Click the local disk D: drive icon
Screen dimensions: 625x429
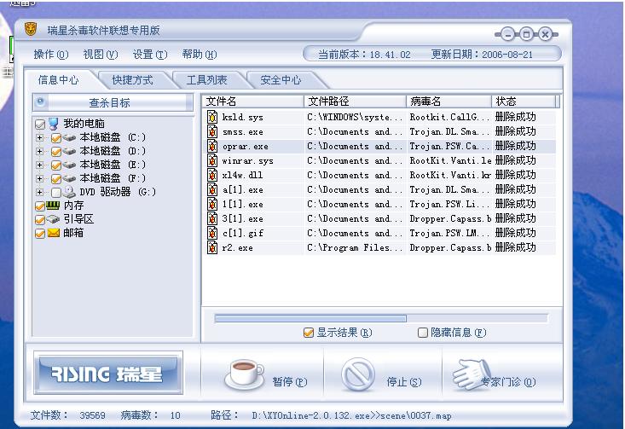click(69, 151)
